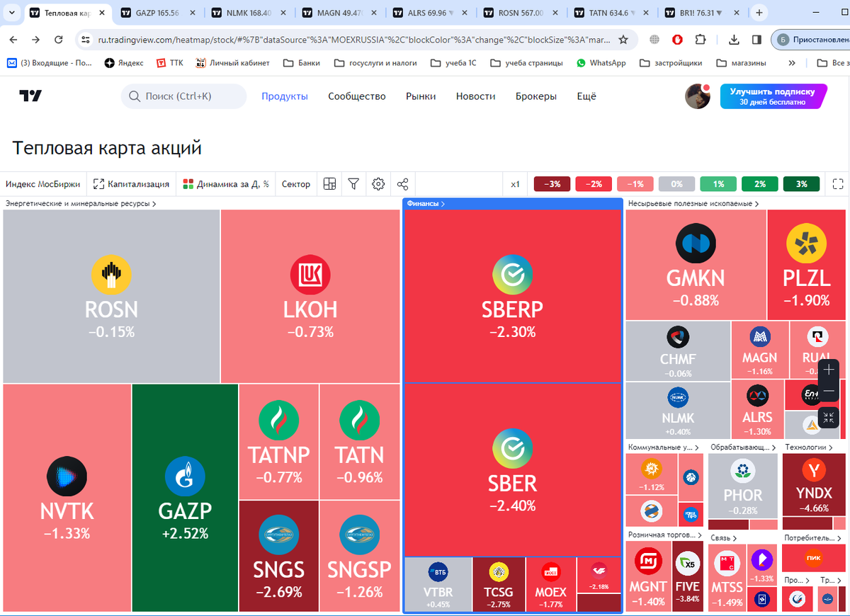This screenshot has height=616, width=850.
Task: Open the Новости menu
Action: 476,96
